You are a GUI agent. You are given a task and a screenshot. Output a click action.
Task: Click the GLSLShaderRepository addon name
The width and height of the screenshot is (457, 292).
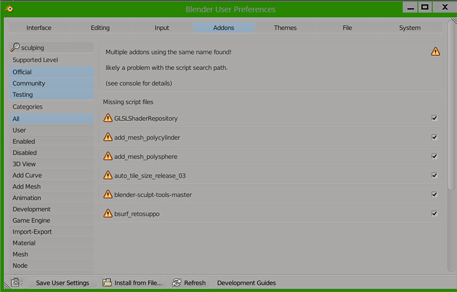(x=146, y=119)
